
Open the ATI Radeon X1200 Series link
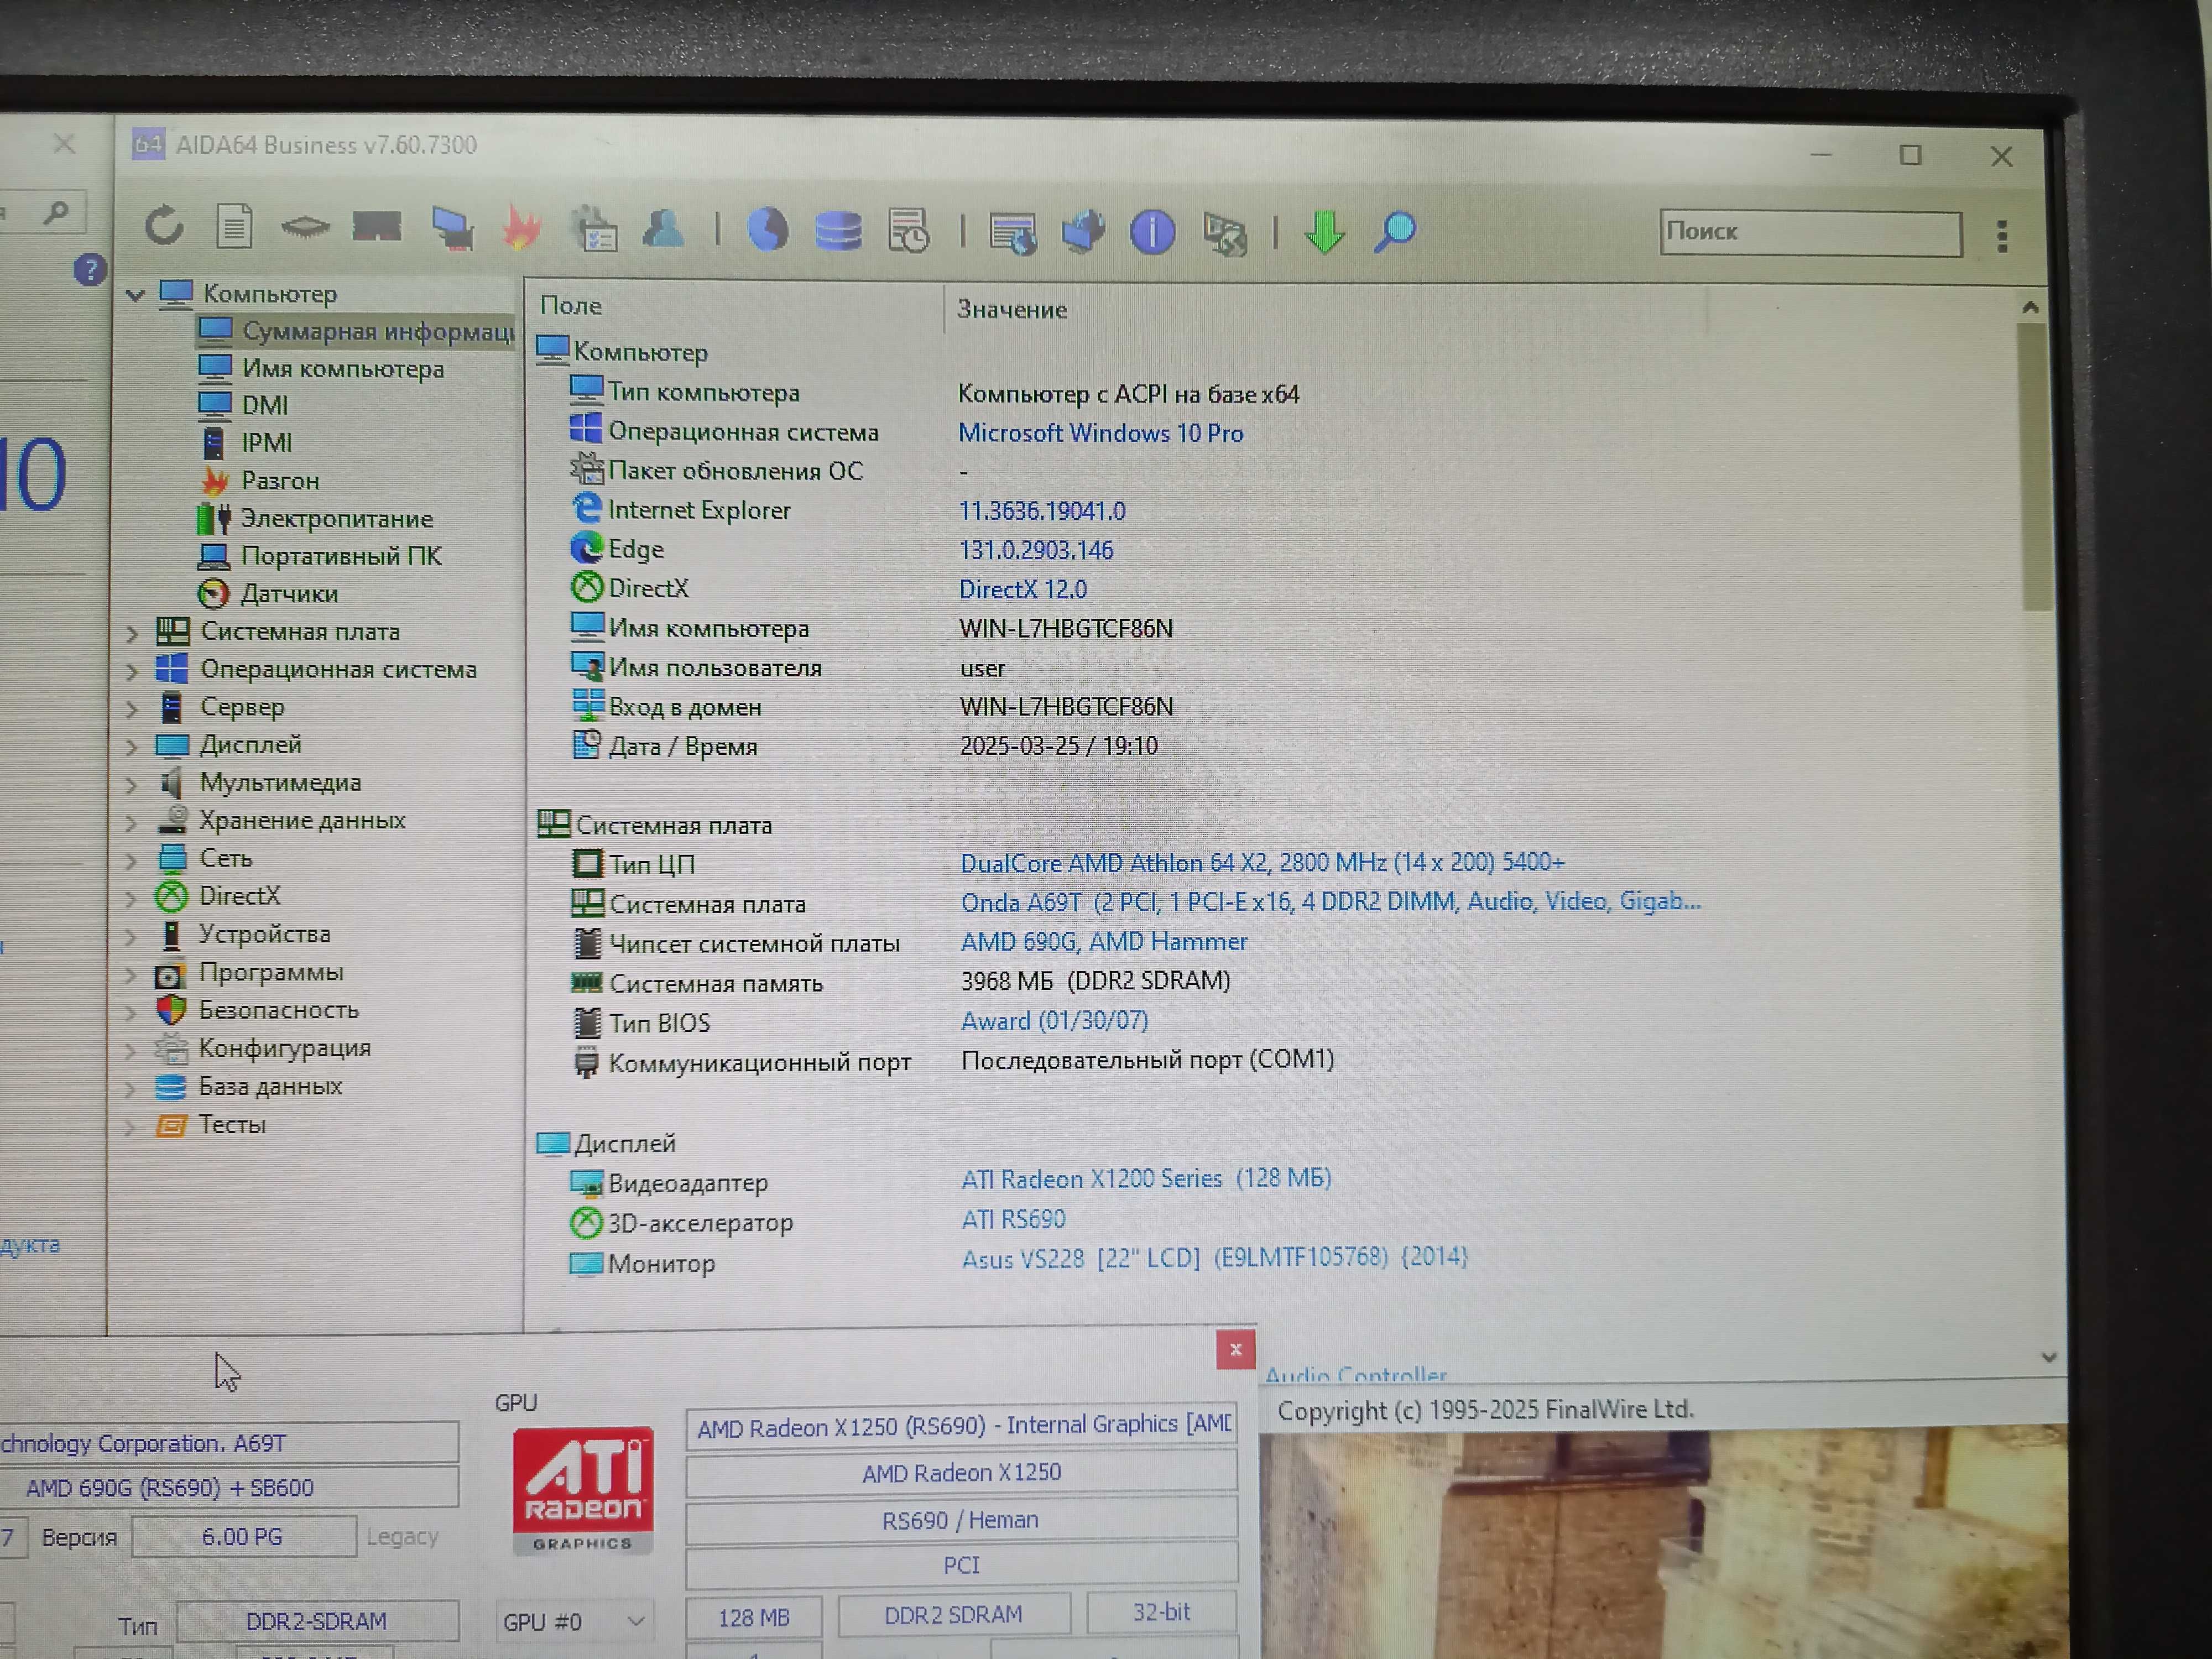point(1146,1179)
